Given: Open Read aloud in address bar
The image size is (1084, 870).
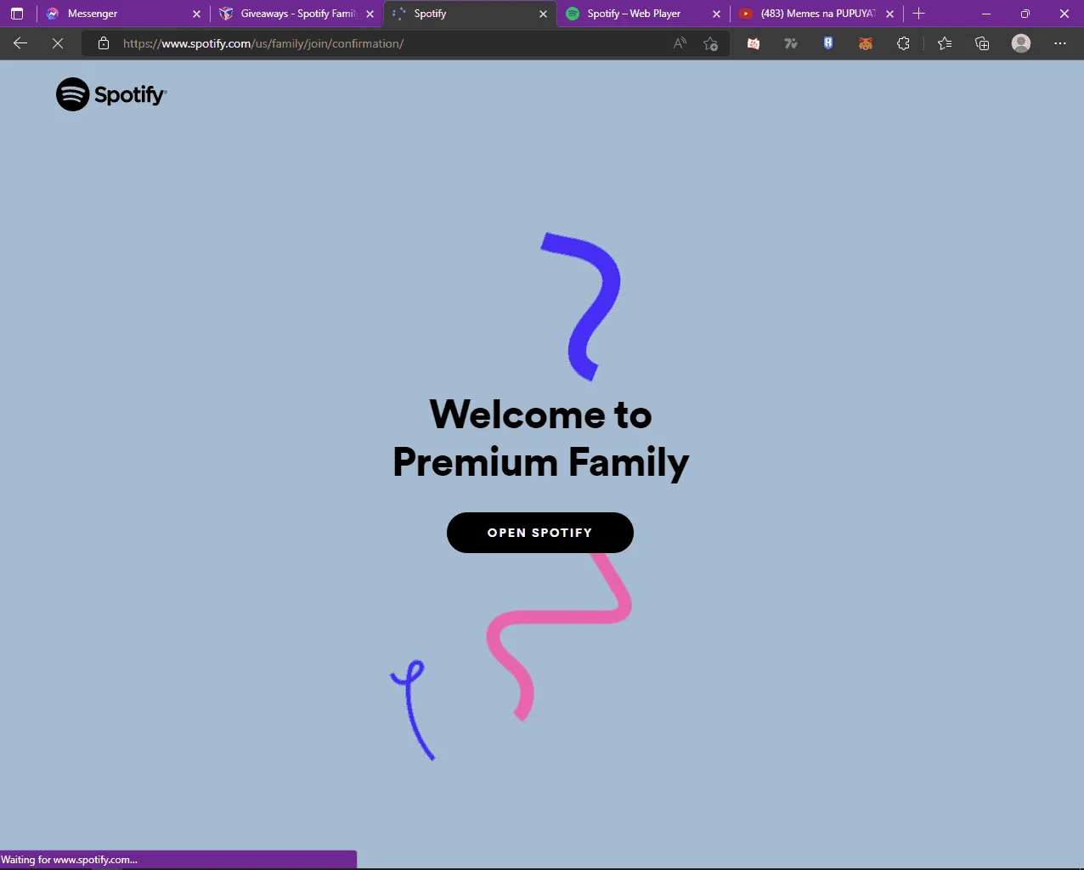Looking at the screenshot, I should pyautogui.click(x=680, y=43).
